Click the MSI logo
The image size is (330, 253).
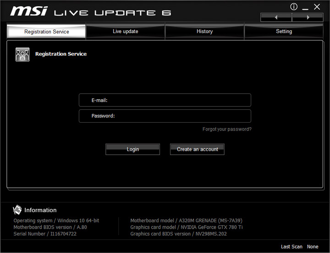29,11
